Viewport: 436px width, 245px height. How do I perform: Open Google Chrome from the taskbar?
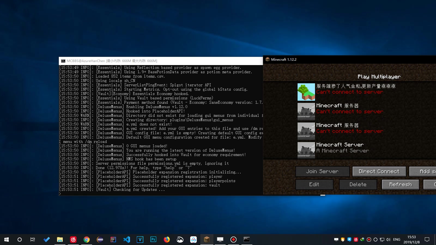click(x=87, y=240)
